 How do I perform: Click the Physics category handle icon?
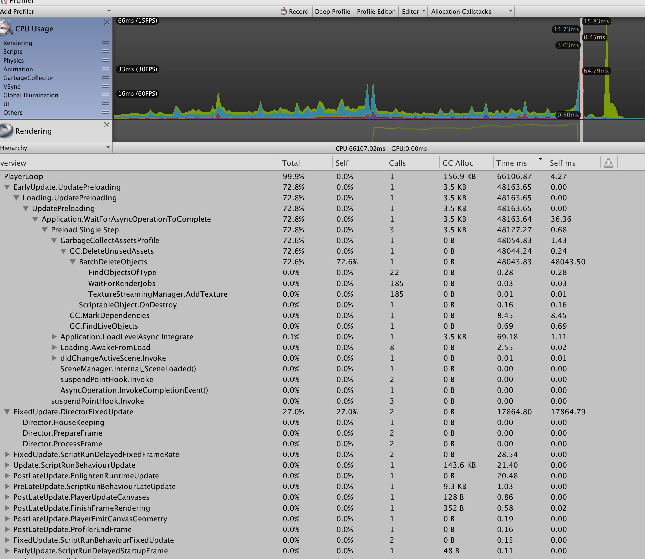tap(105, 60)
